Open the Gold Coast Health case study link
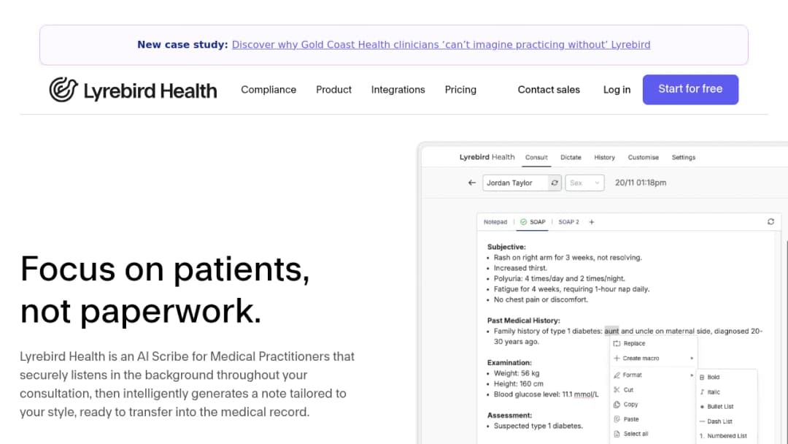788x444 pixels. click(441, 45)
